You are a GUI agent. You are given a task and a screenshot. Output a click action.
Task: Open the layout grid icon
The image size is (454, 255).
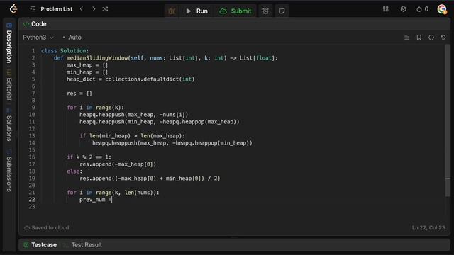386,9
